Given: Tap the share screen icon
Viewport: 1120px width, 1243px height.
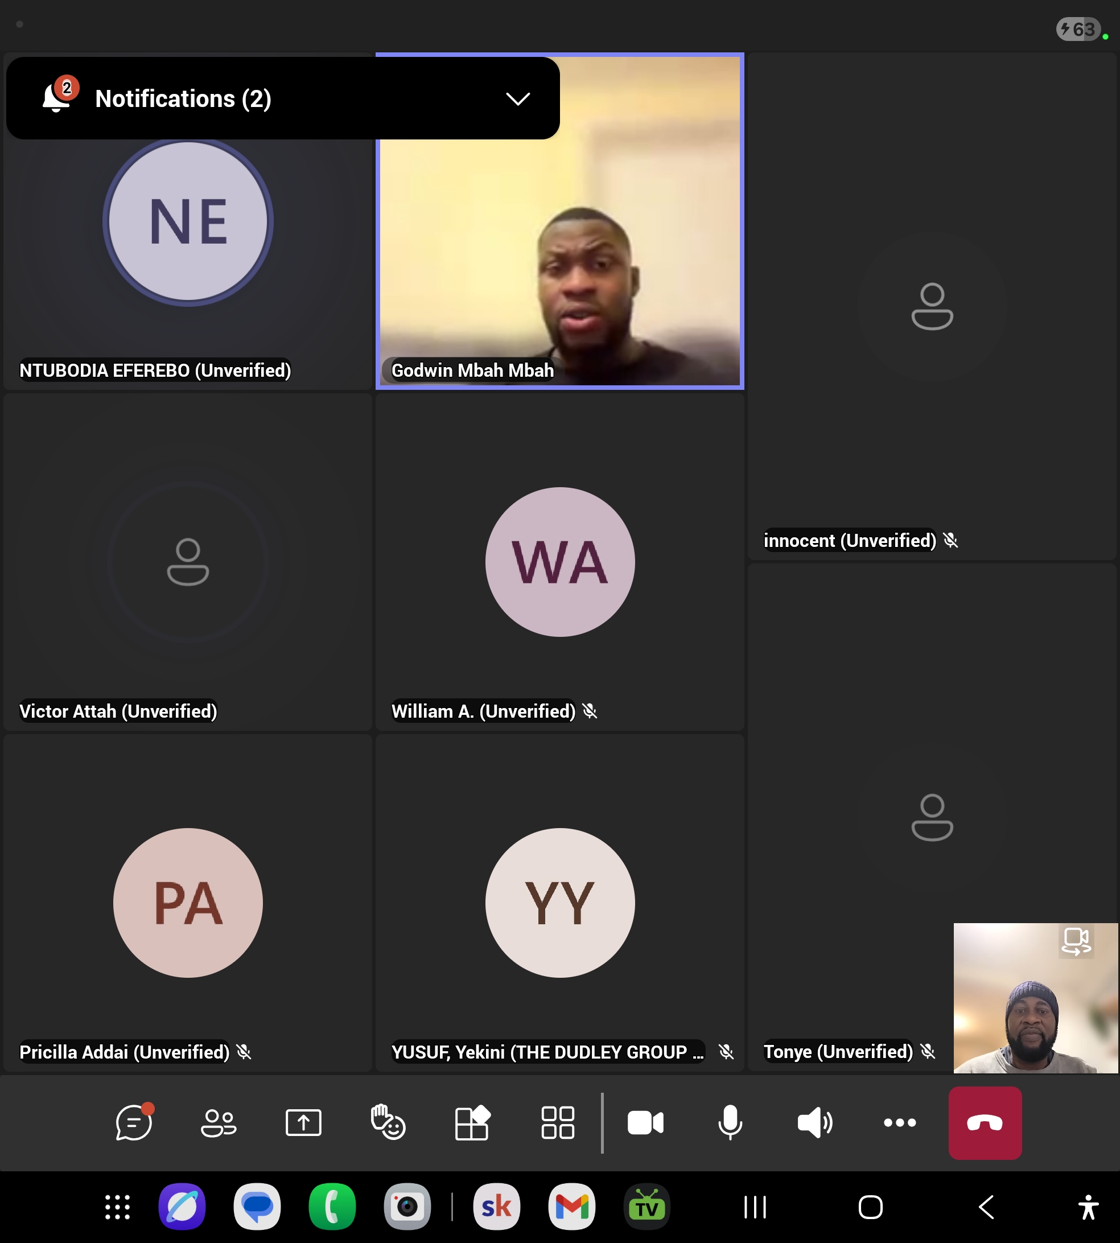Looking at the screenshot, I should (x=303, y=1122).
